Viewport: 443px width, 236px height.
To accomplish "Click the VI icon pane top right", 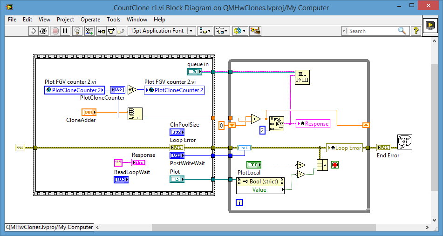I will (430, 26).
